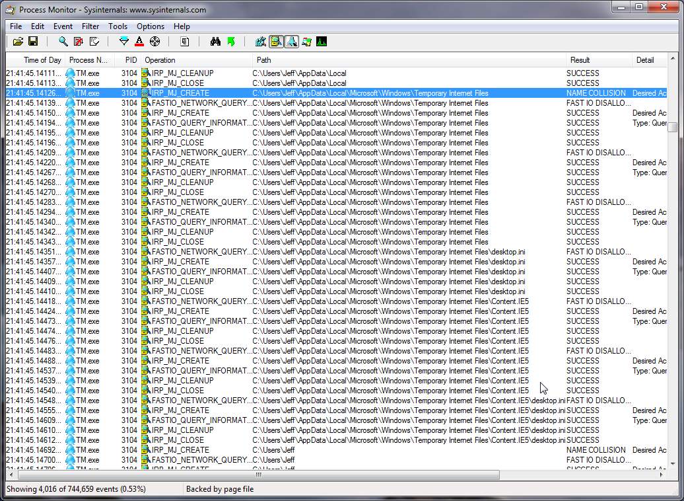Toggle Show File System Activity icon
This screenshot has width=684, height=501.
[276, 42]
